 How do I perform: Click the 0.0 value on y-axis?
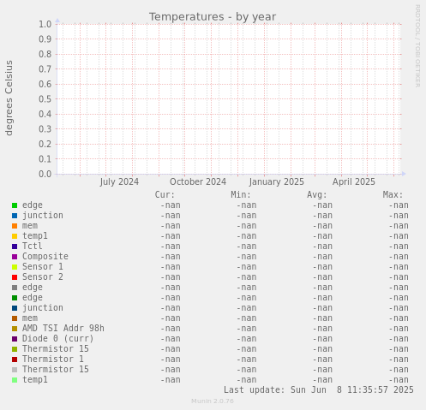coord(45,174)
